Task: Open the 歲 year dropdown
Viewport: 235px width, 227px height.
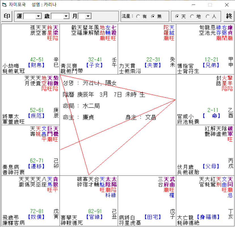Action: (x=66, y=17)
